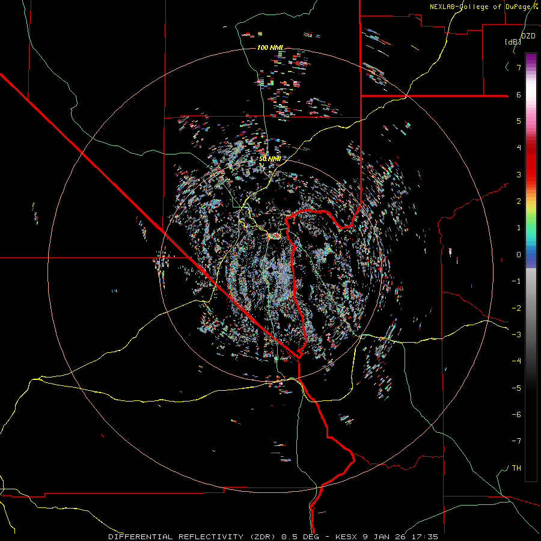The height and width of the screenshot is (541, 541).
Task: Click the "100 NMI" range ring label
Action: pyautogui.click(x=270, y=47)
